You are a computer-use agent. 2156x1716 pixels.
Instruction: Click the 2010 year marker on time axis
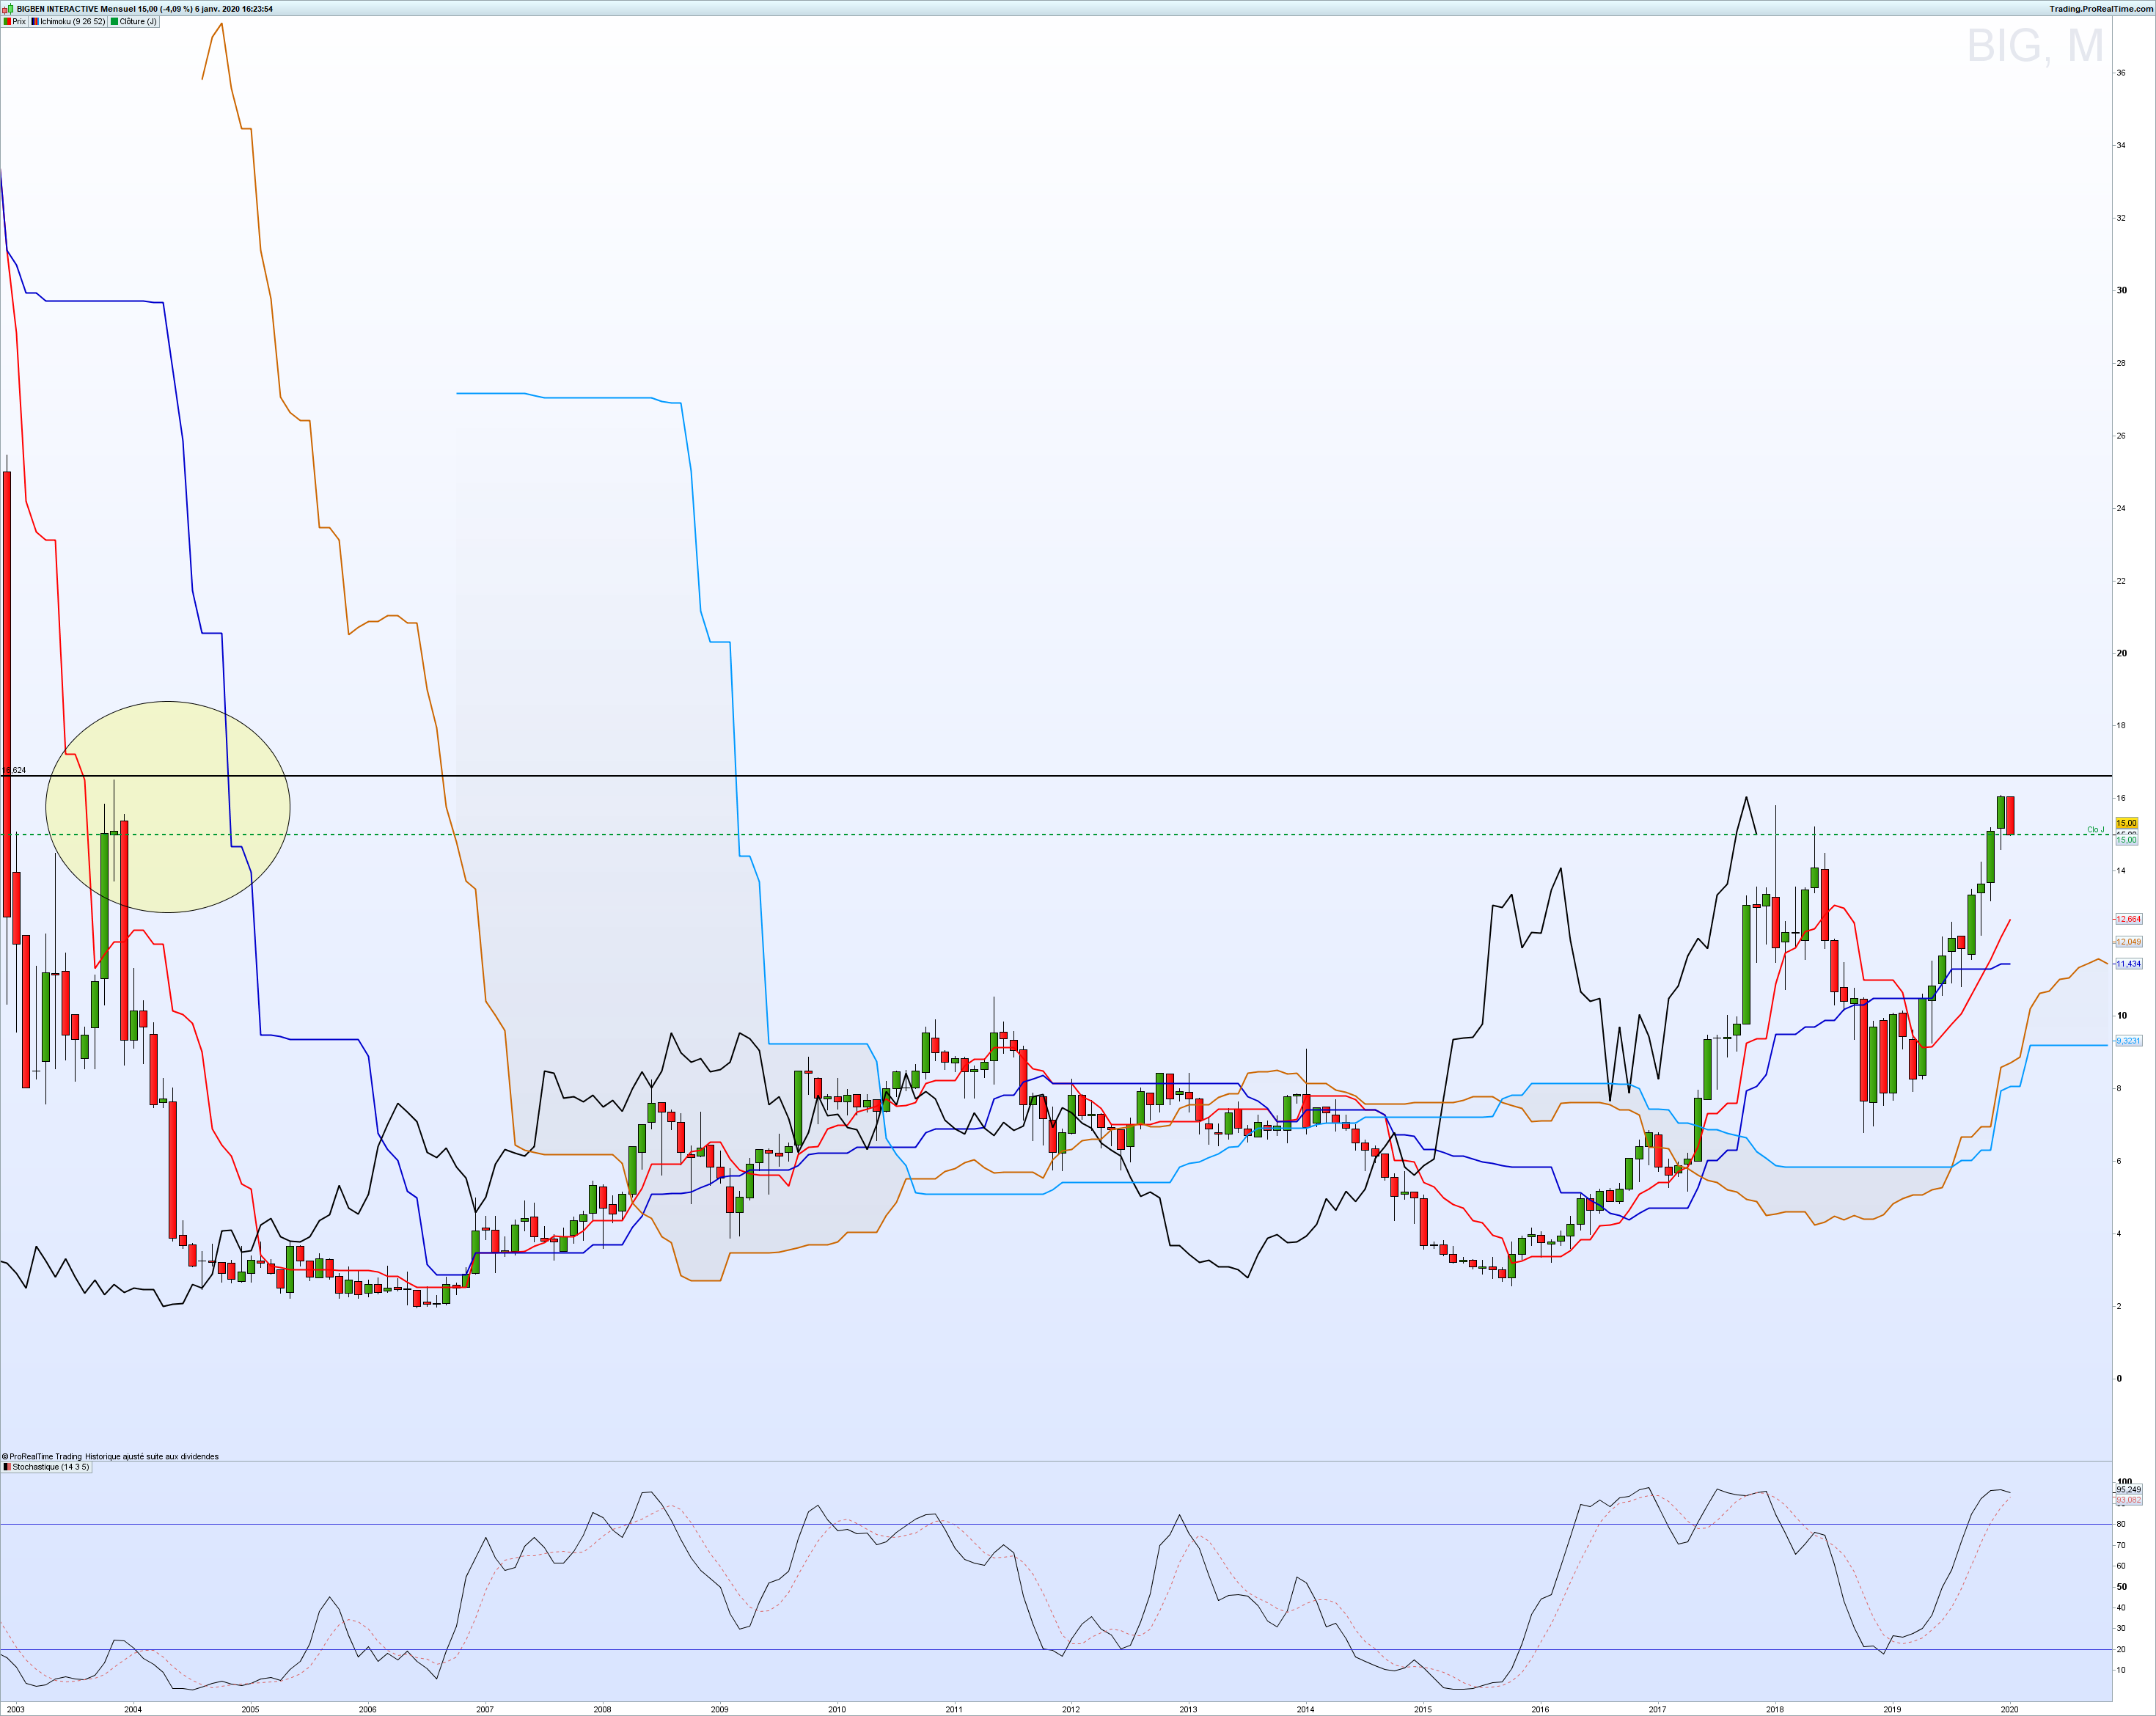[x=836, y=1709]
